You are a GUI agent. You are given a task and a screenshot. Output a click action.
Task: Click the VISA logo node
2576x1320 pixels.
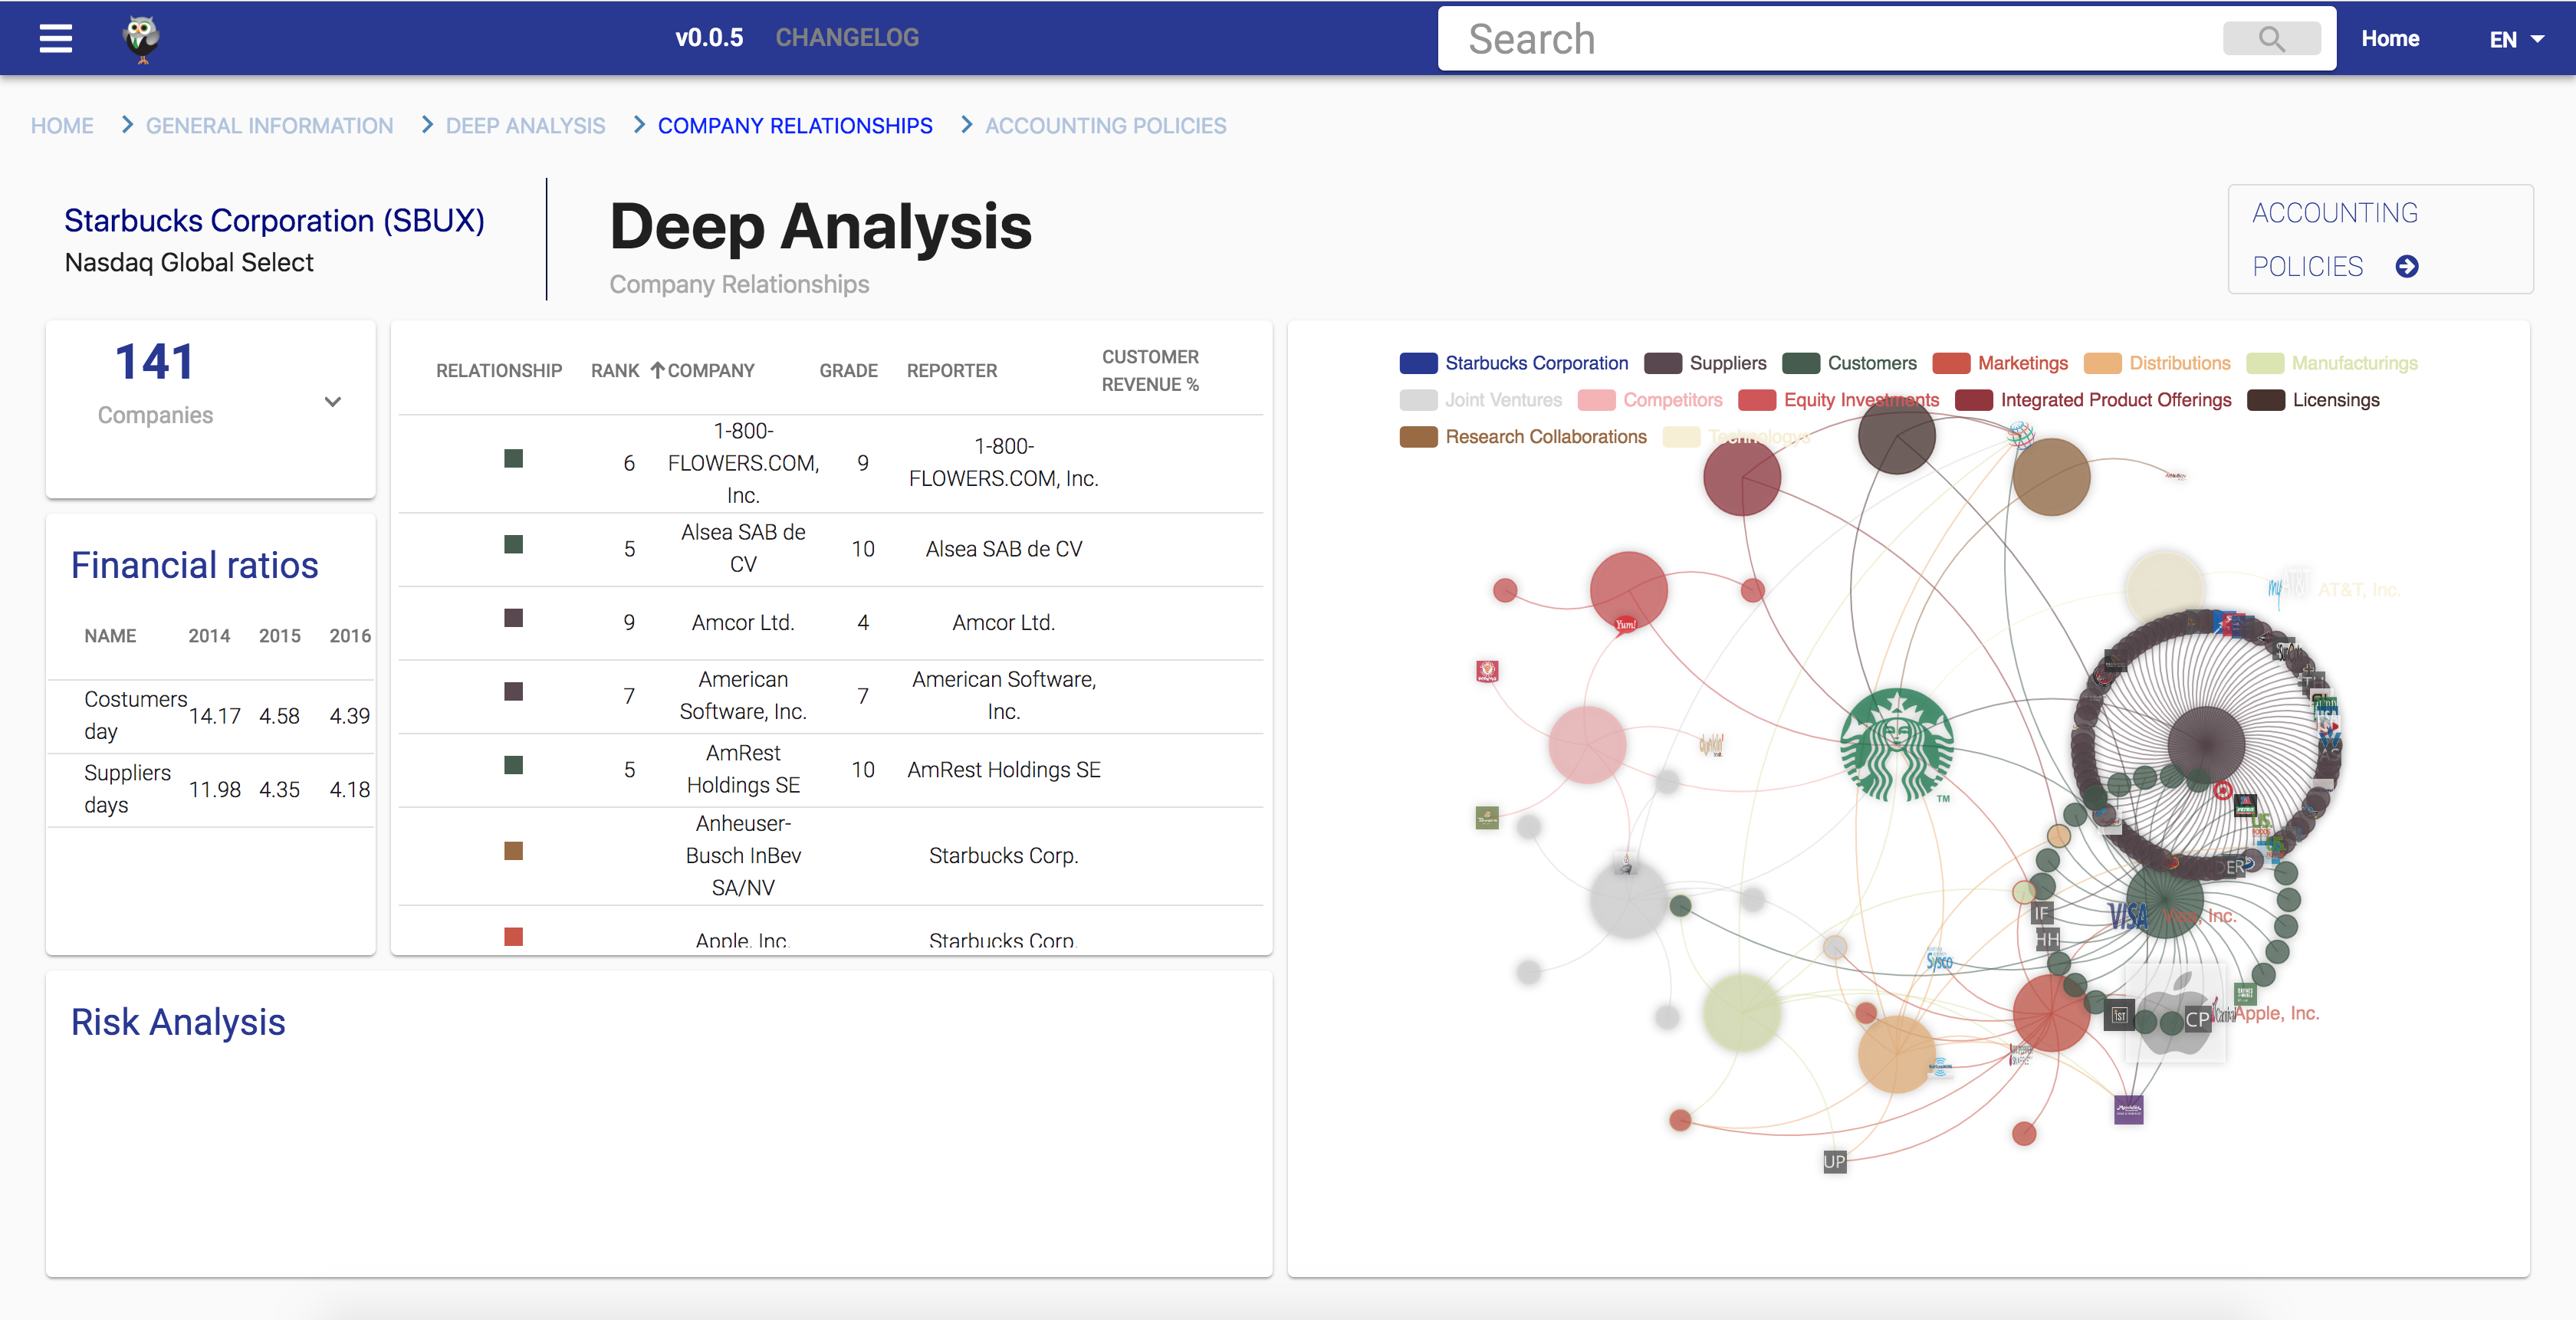pyautogui.click(x=2128, y=915)
